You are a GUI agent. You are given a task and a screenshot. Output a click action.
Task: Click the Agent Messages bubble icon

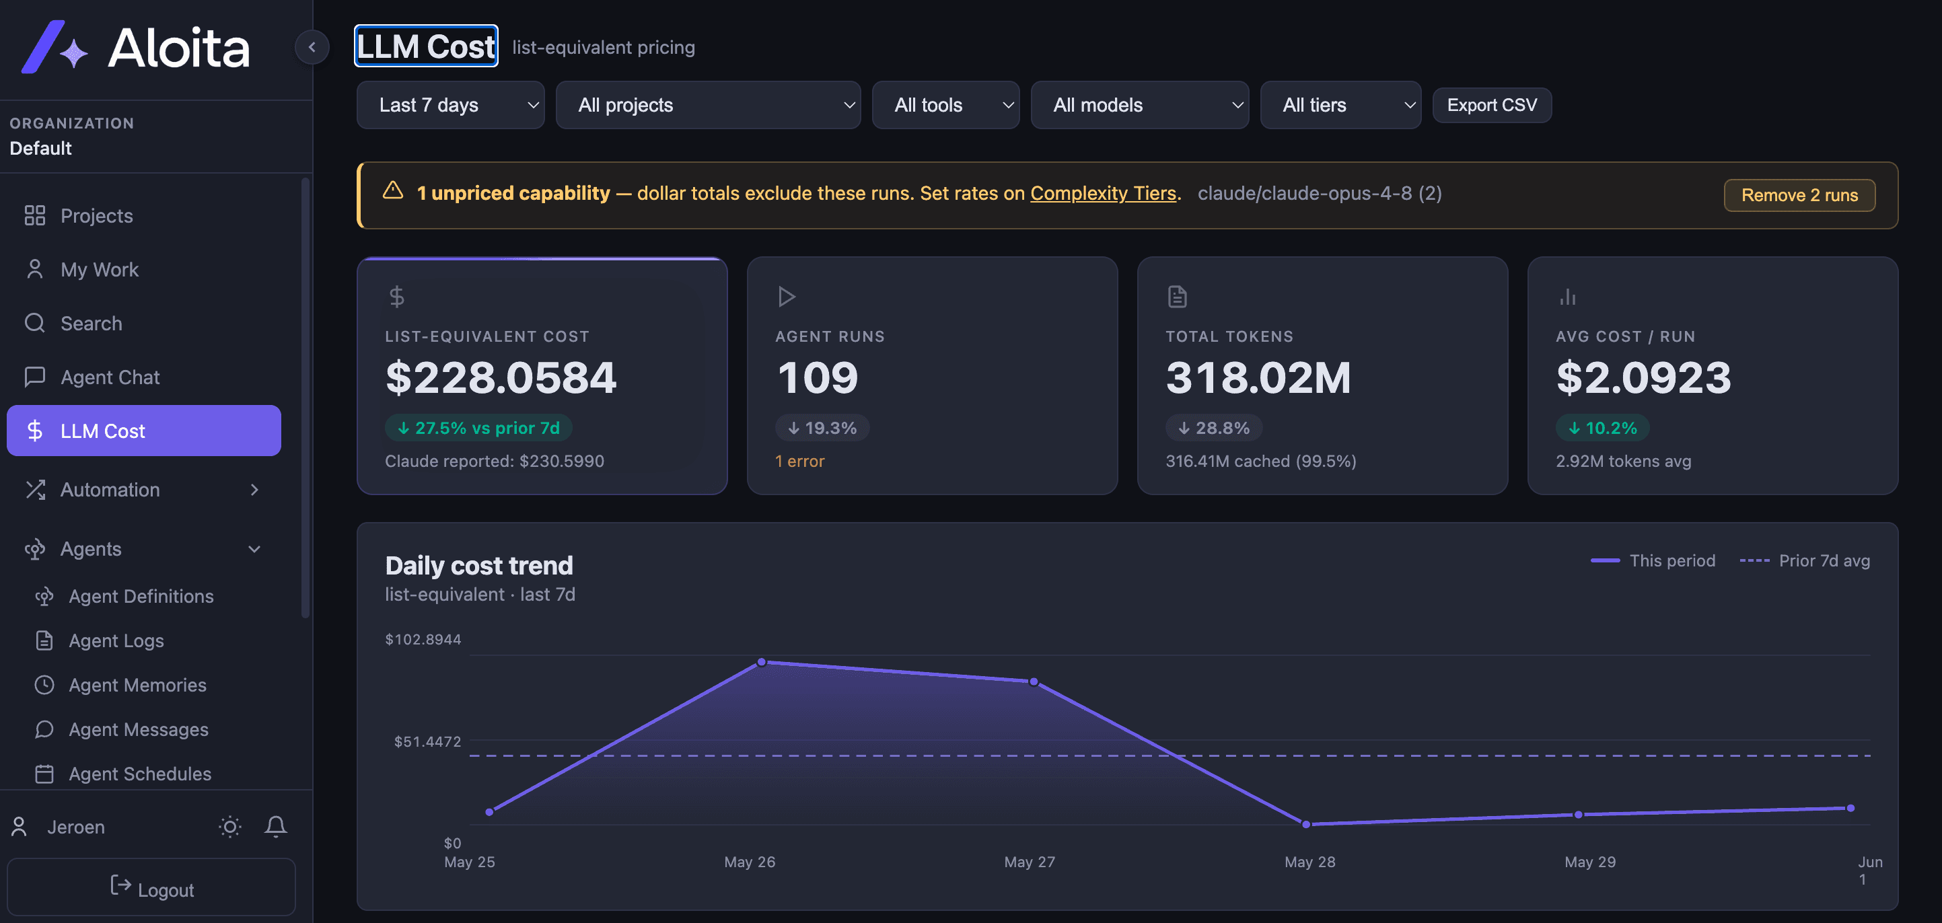click(44, 729)
